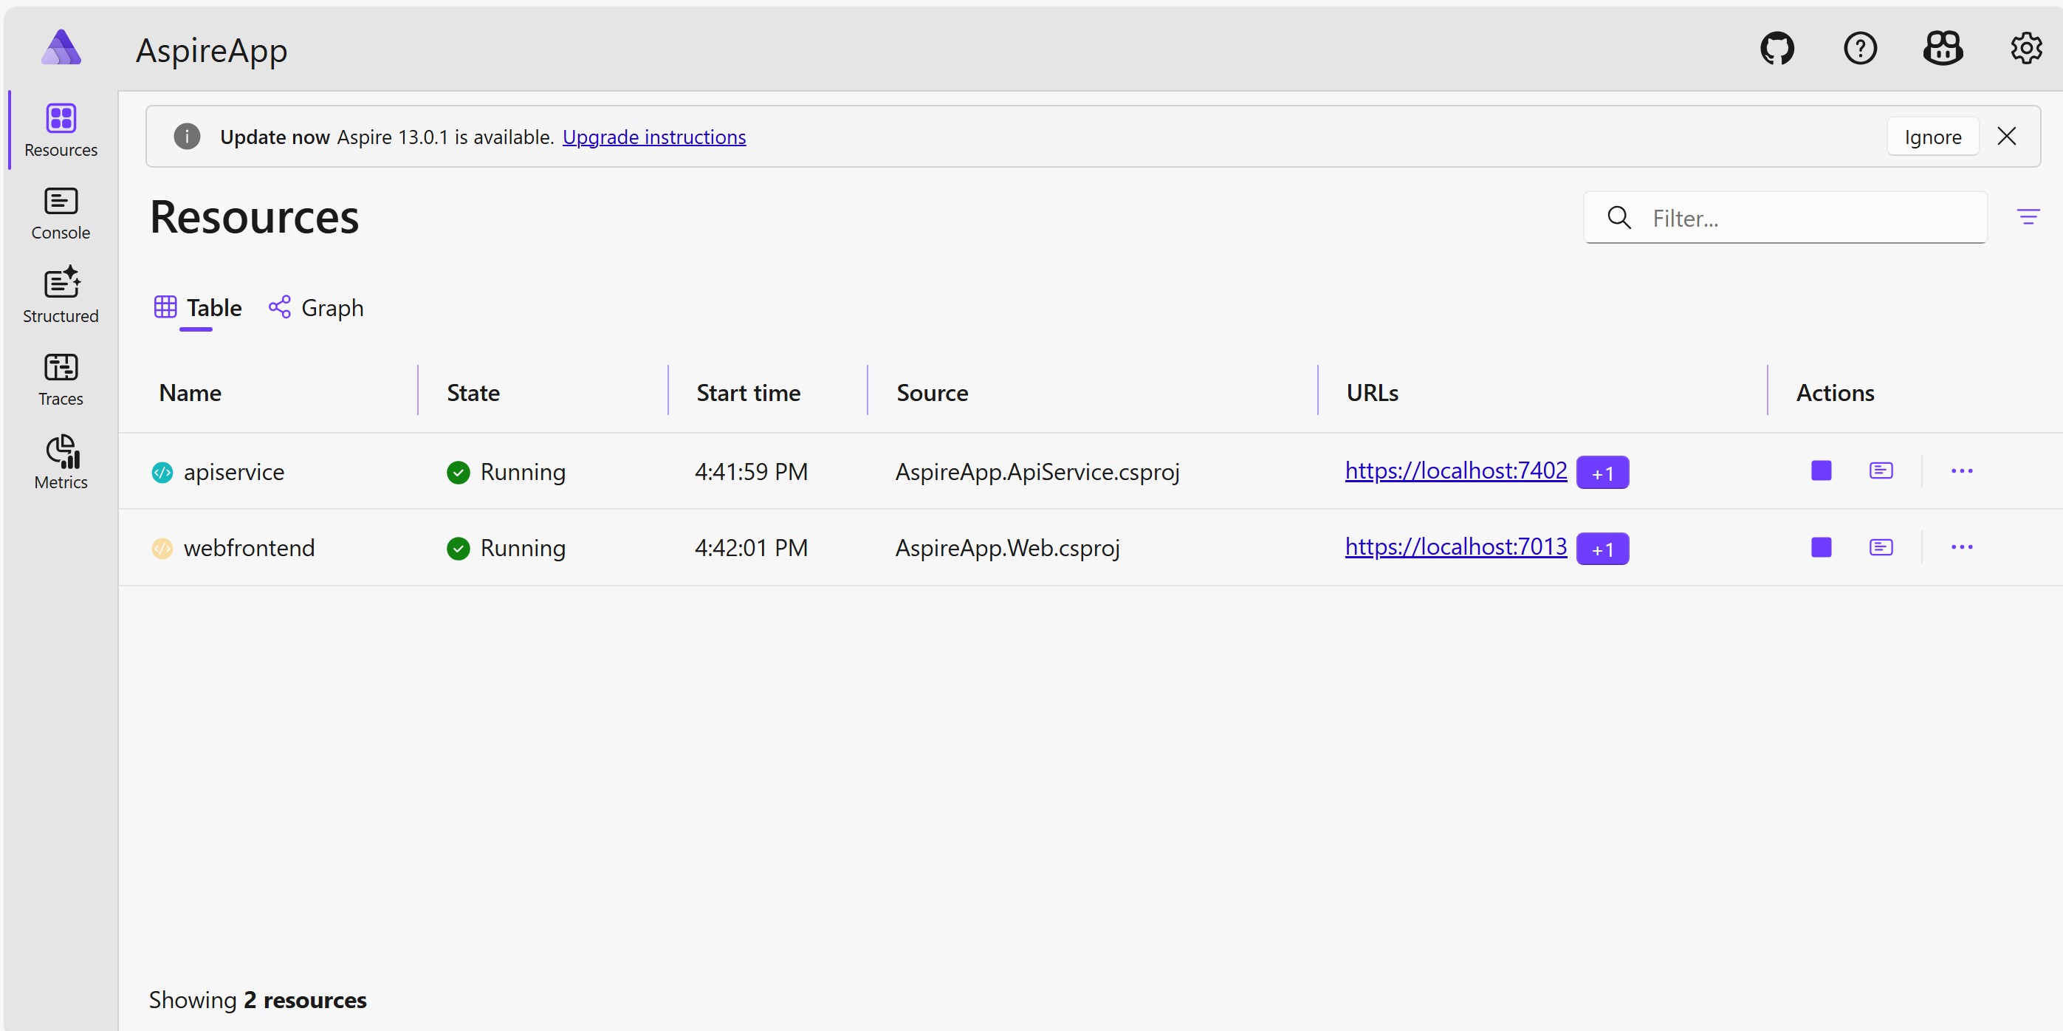
Task: Click the webfrontend Running status icon
Action: tap(458, 549)
